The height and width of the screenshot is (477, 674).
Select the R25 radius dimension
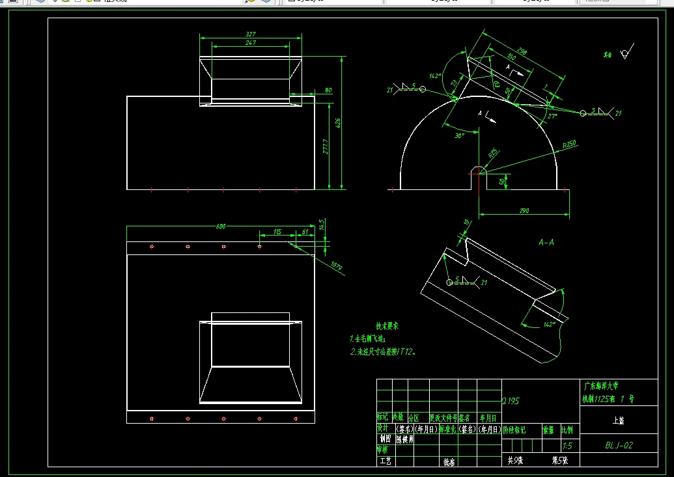pyautogui.click(x=493, y=152)
